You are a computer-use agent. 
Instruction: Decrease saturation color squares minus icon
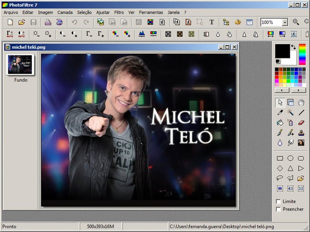click(115, 34)
